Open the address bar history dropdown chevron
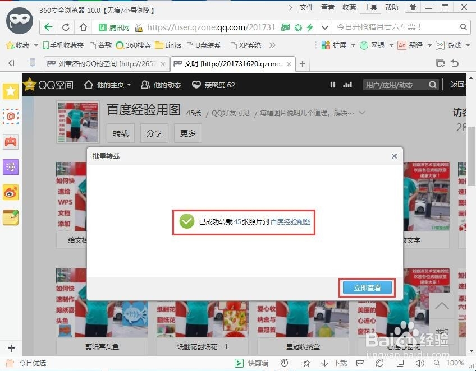The width and height of the screenshot is (476, 371). [324, 26]
